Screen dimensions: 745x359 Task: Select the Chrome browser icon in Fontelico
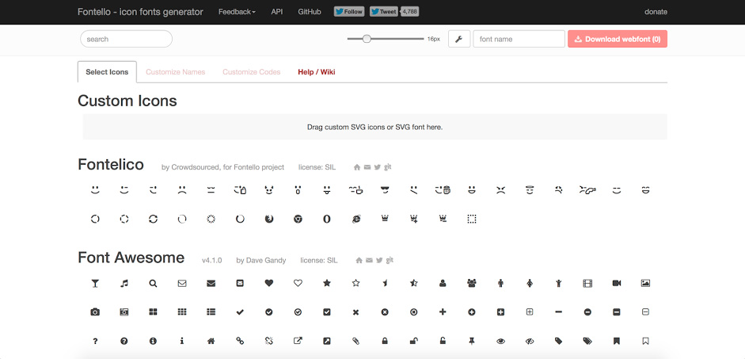[298, 220]
